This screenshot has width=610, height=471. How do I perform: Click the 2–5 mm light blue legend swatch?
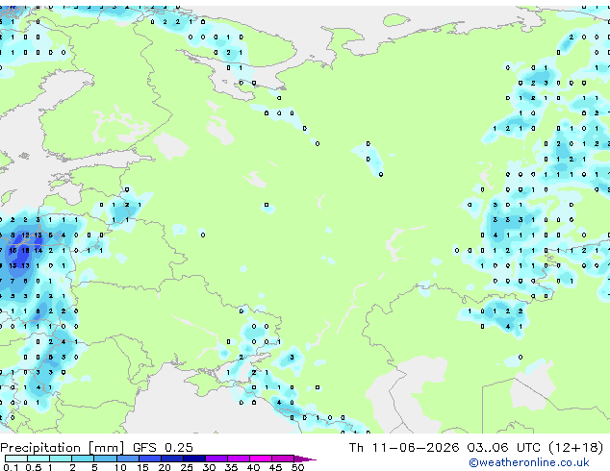(83, 459)
